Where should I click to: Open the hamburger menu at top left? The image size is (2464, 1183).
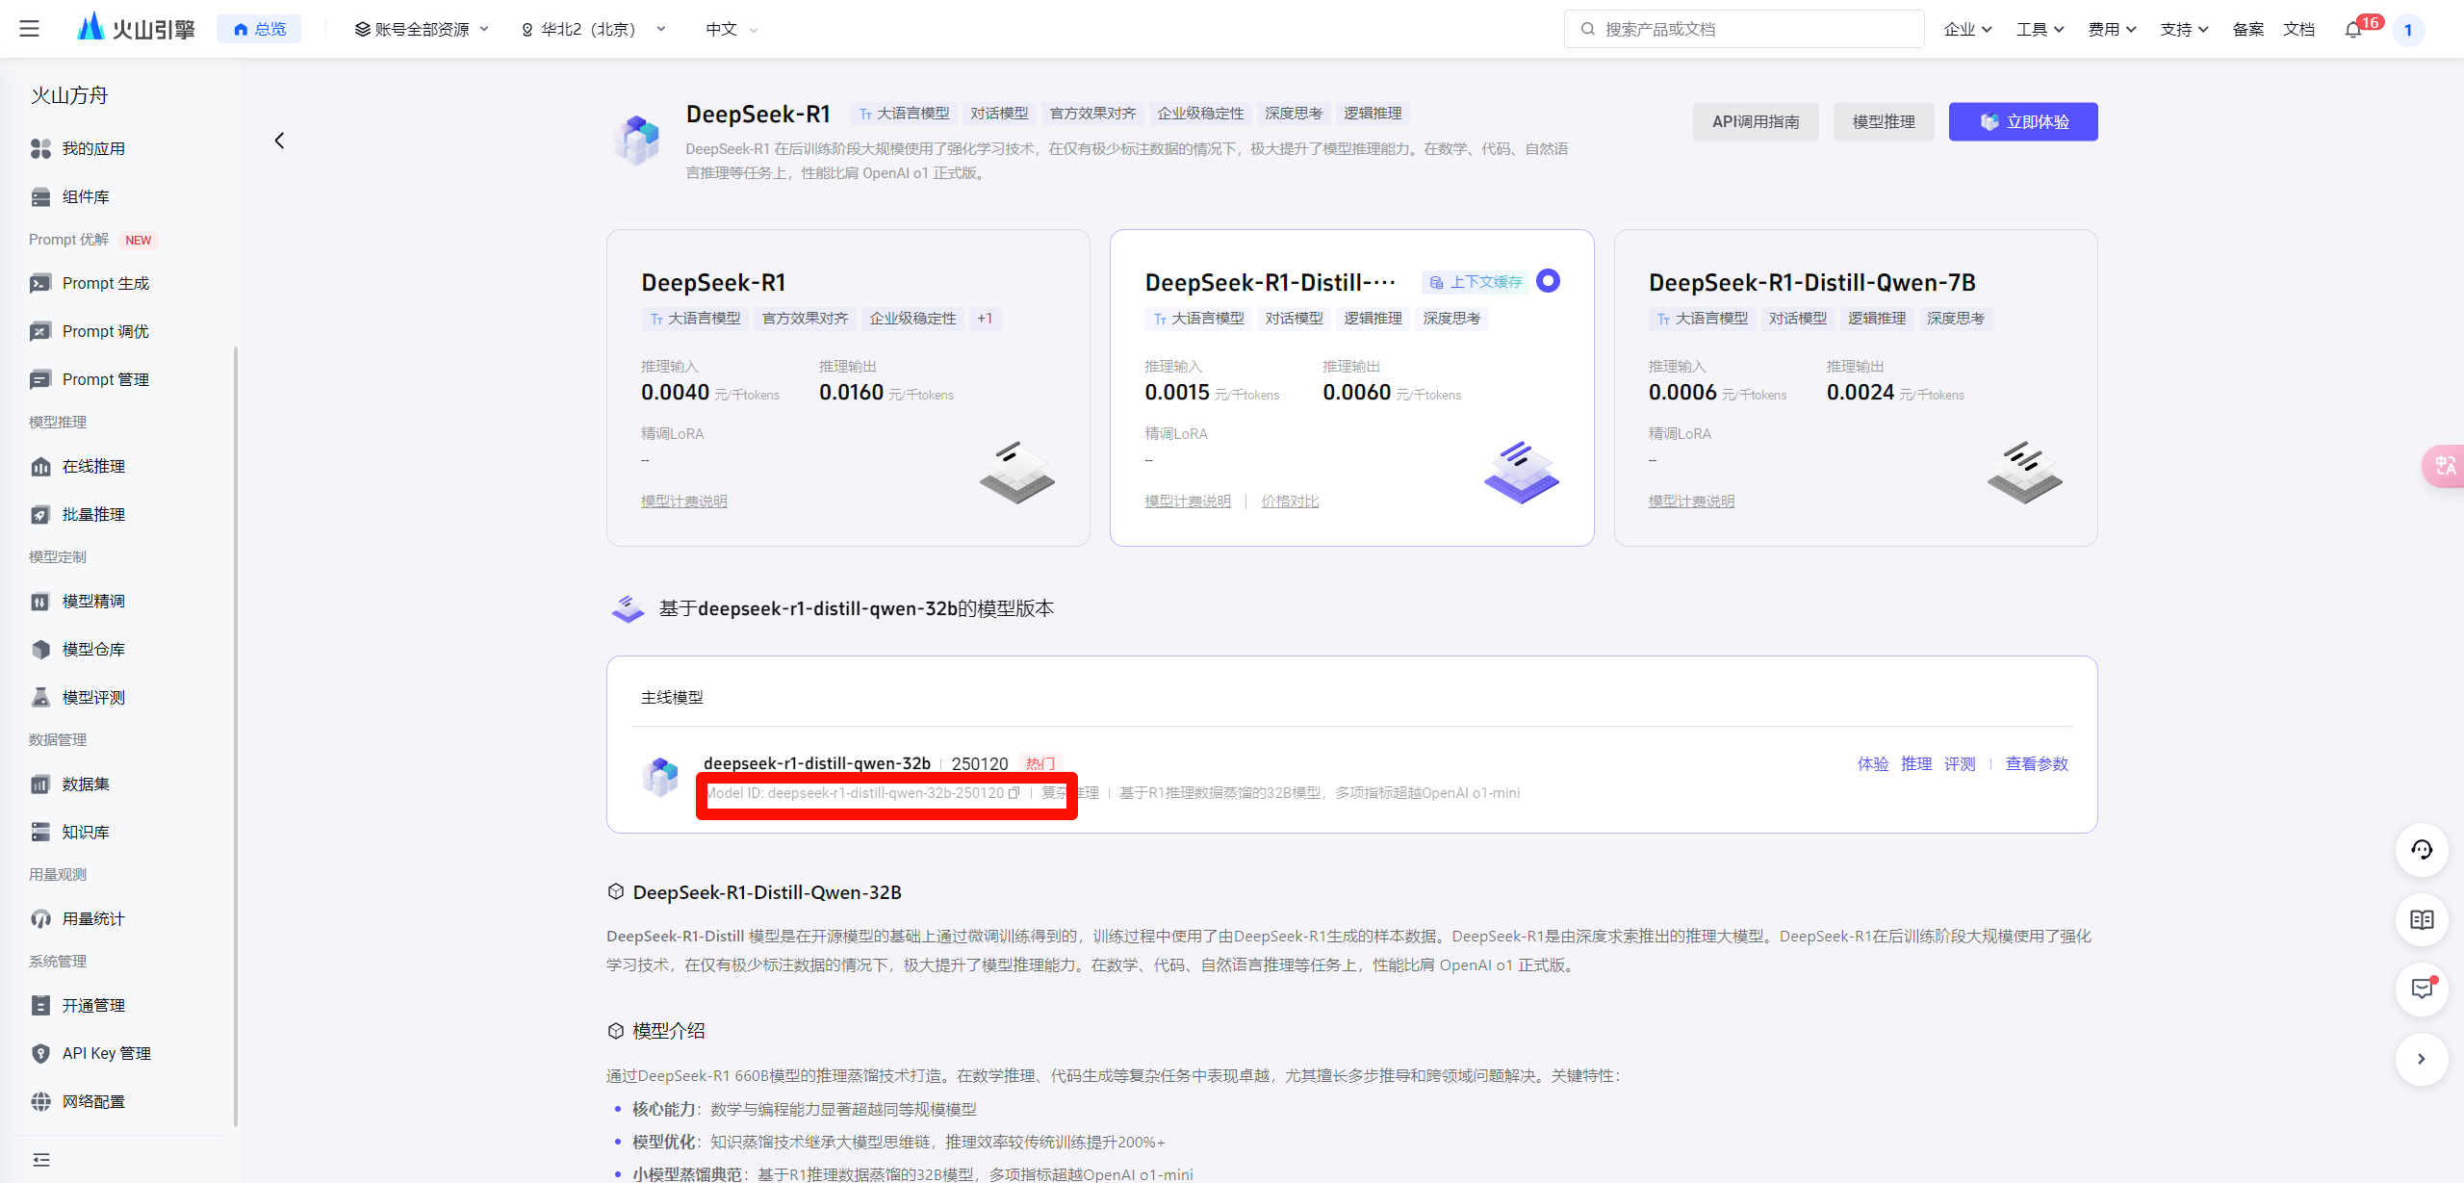[x=30, y=29]
